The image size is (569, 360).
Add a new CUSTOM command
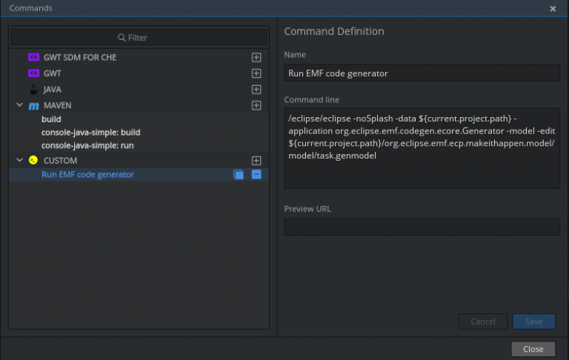point(256,160)
